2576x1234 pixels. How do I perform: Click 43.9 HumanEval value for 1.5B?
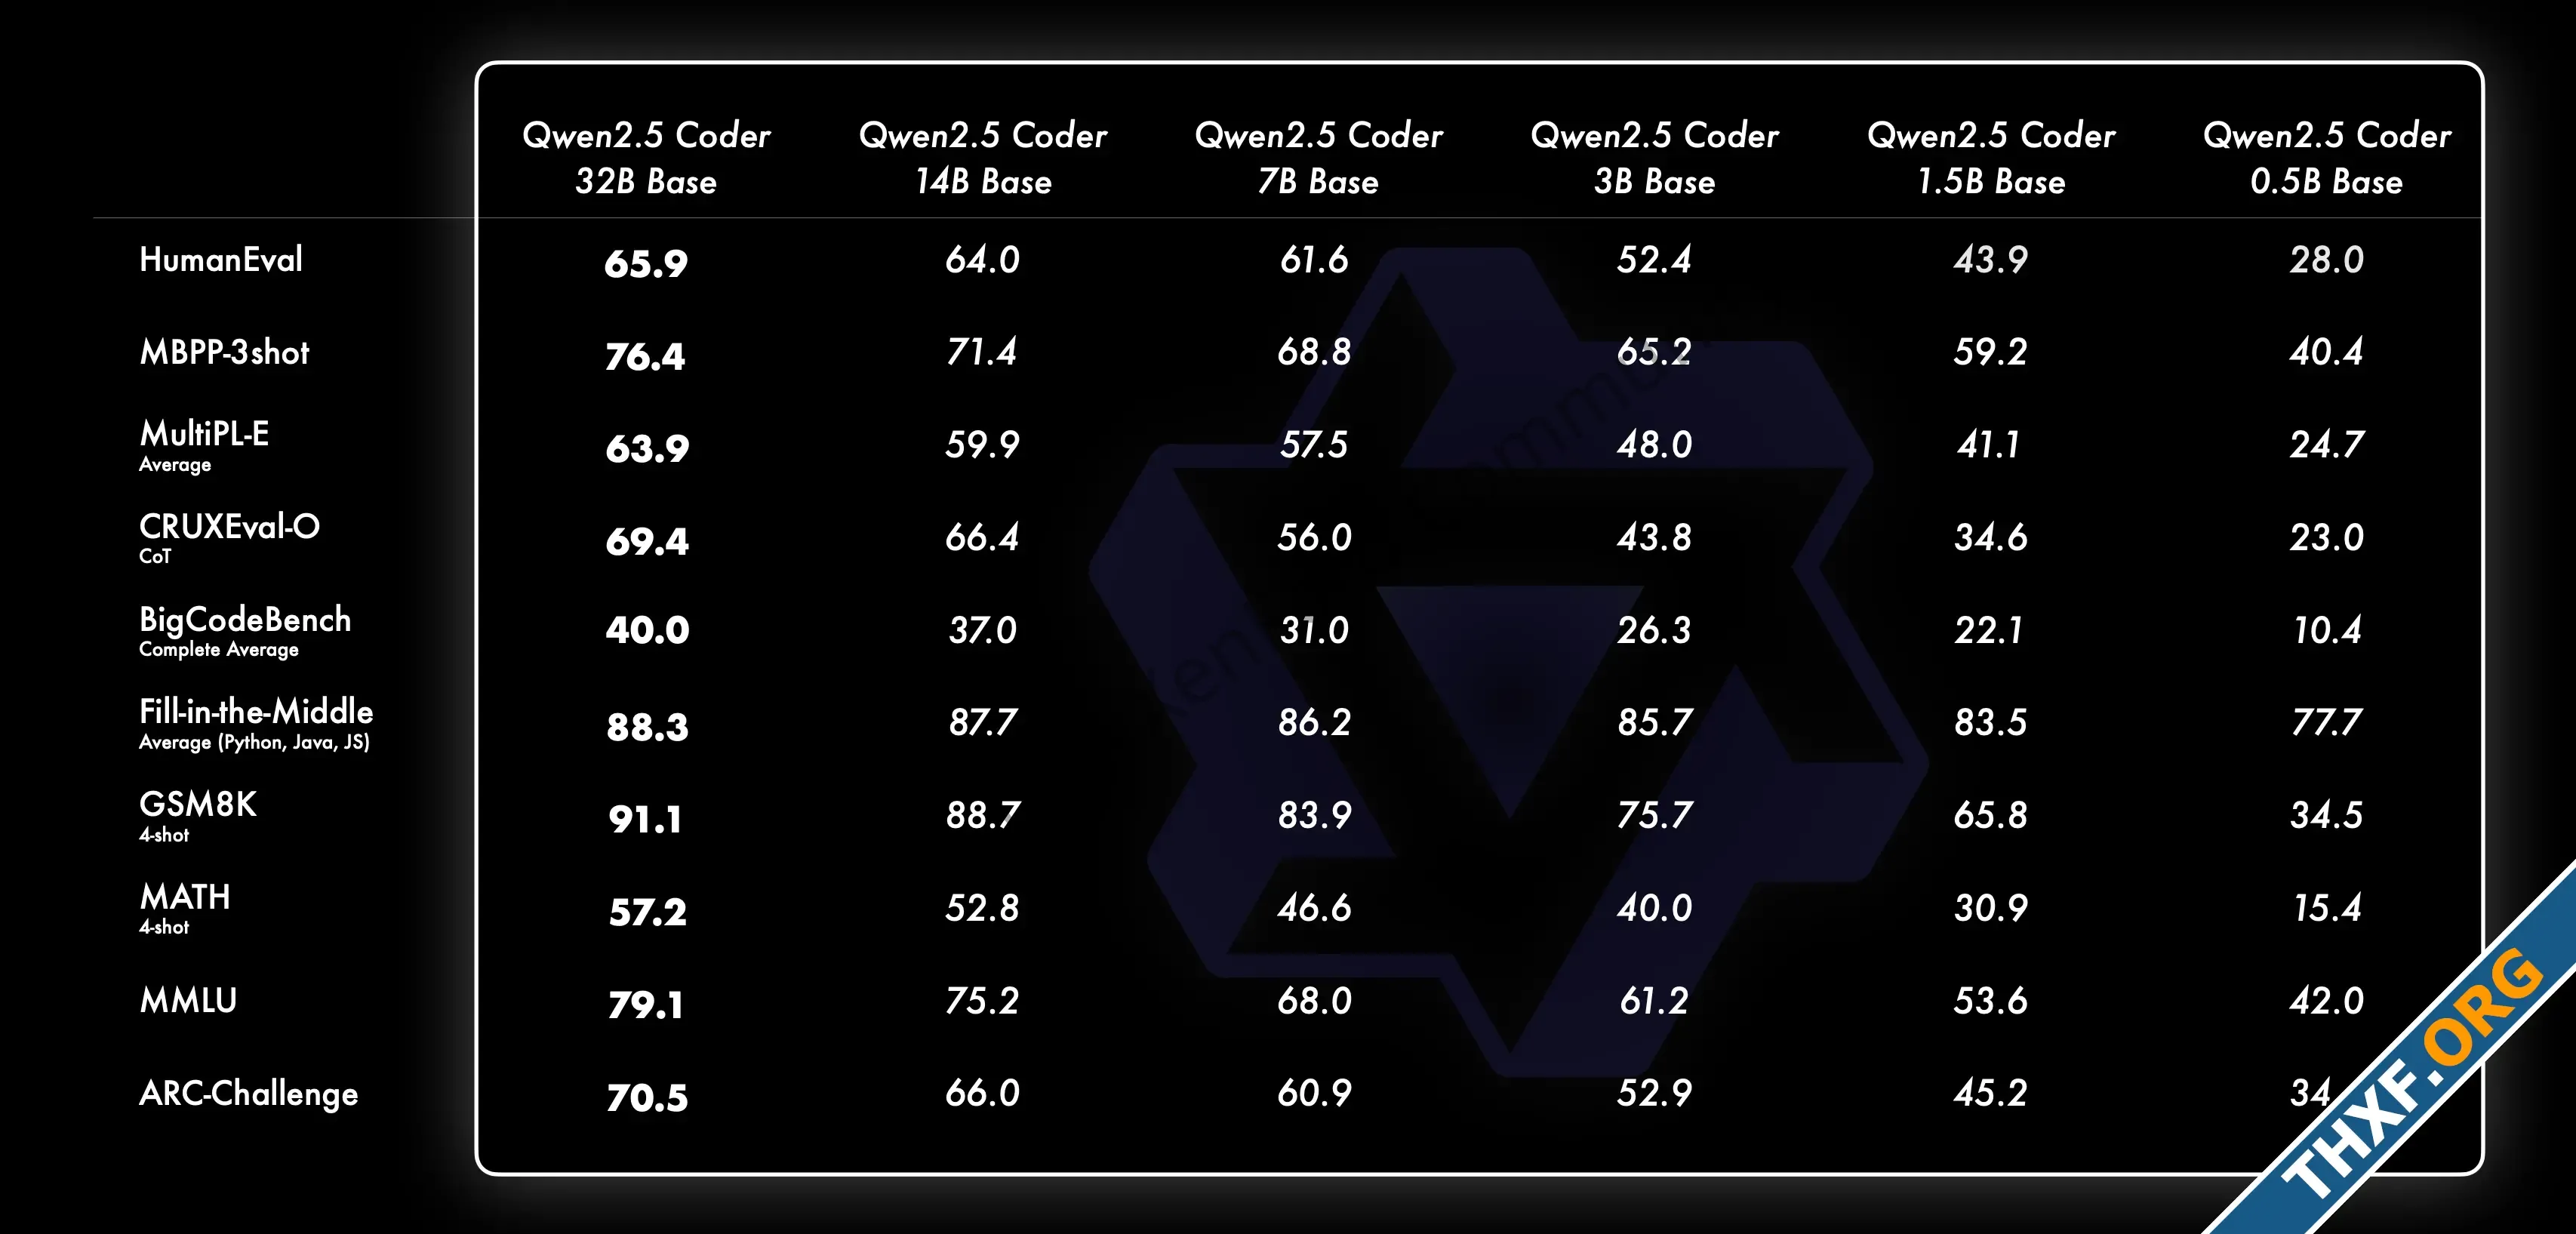pos(1991,260)
